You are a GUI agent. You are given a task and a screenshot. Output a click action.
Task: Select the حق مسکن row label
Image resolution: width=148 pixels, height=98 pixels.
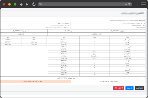click(x=127, y=40)
